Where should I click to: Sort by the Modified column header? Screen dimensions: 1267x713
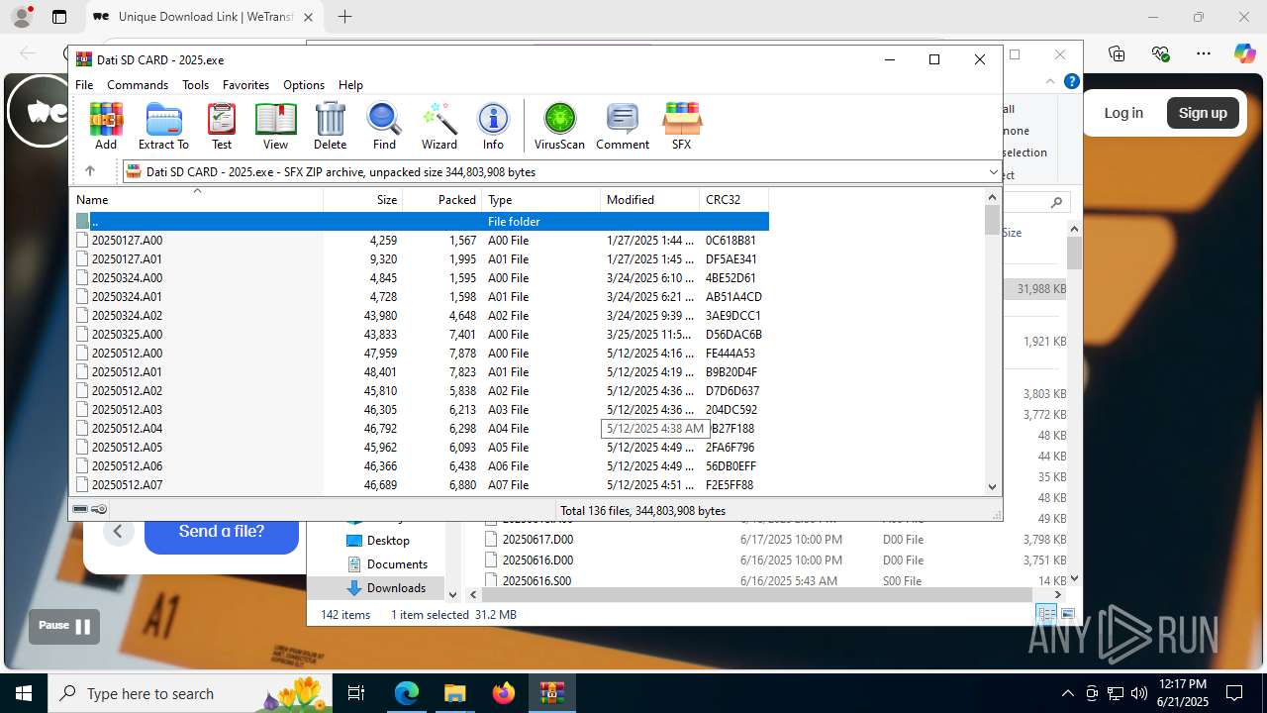click(x=650, y=199)
